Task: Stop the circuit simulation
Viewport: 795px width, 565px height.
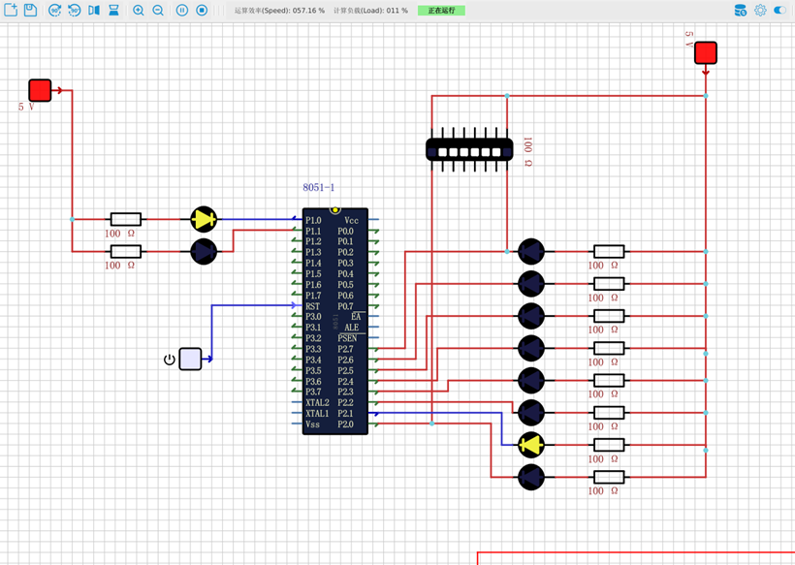Action: click(202, 10)
